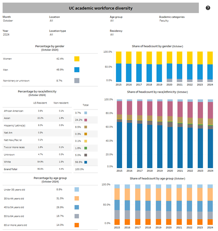Viewport: 218px width, 231px height.
Task: Select the Nat Am orange-brown swatch
Action: (x=86, y=134)
